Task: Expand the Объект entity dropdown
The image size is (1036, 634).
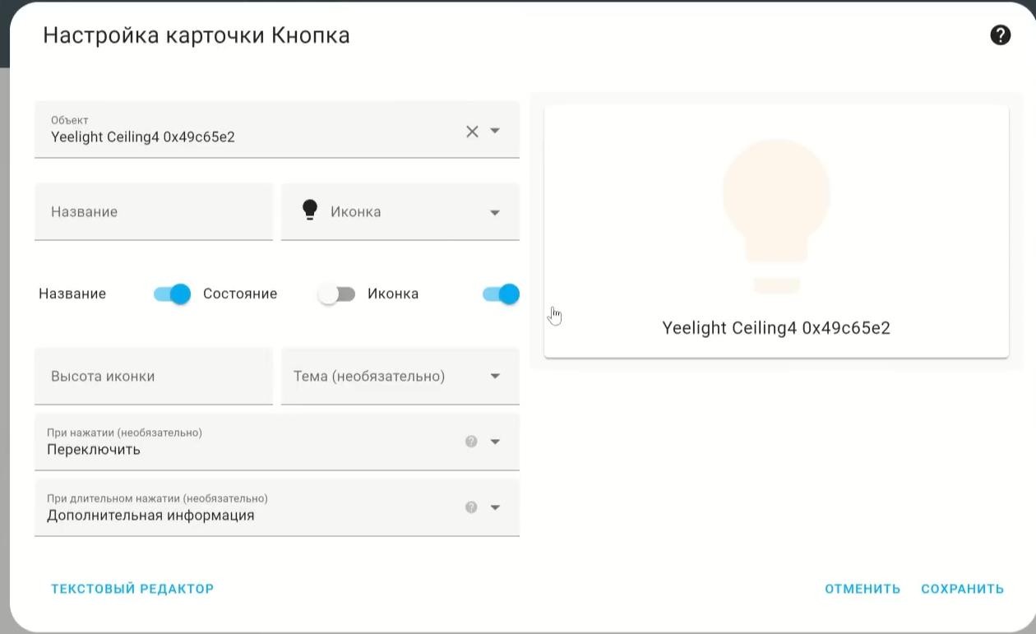Action: tap(495, 131)
